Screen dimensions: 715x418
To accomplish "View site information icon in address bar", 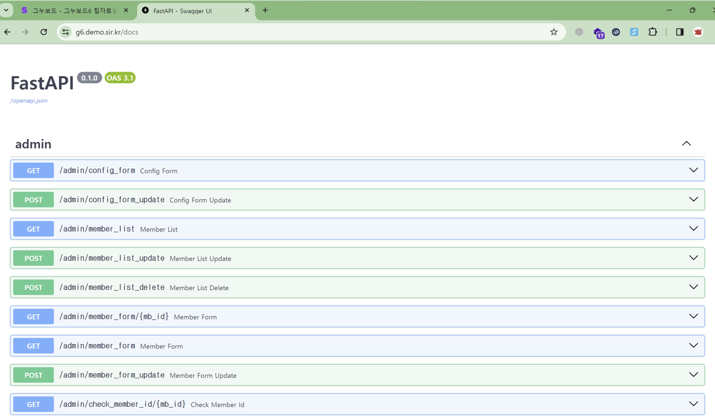I will [x=66, y=32].
